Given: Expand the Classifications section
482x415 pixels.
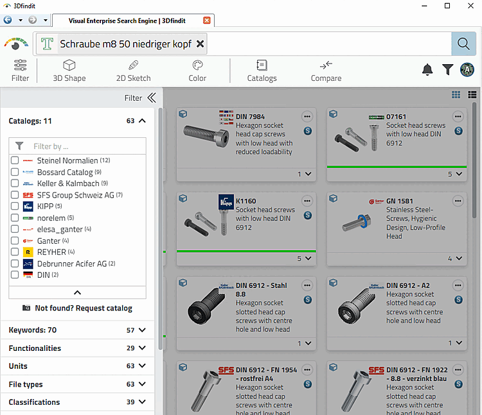Looking at the screenshot, I should coord(142,402).
